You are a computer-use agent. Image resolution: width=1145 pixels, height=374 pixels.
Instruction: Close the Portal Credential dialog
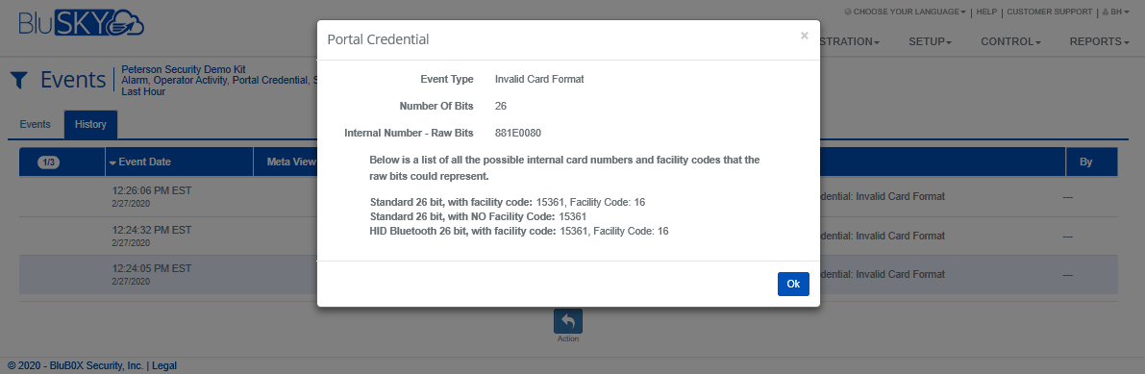pyautogui.click(x=804, y=35)
